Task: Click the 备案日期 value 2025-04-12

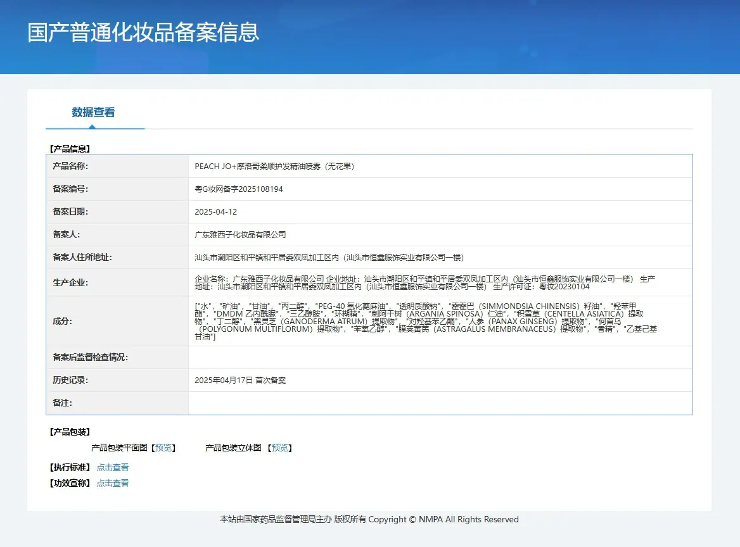Action: tap(215, 211)
